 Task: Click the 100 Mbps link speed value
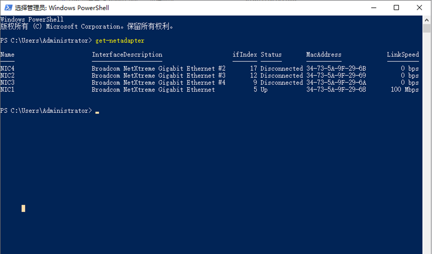point(404,90)
